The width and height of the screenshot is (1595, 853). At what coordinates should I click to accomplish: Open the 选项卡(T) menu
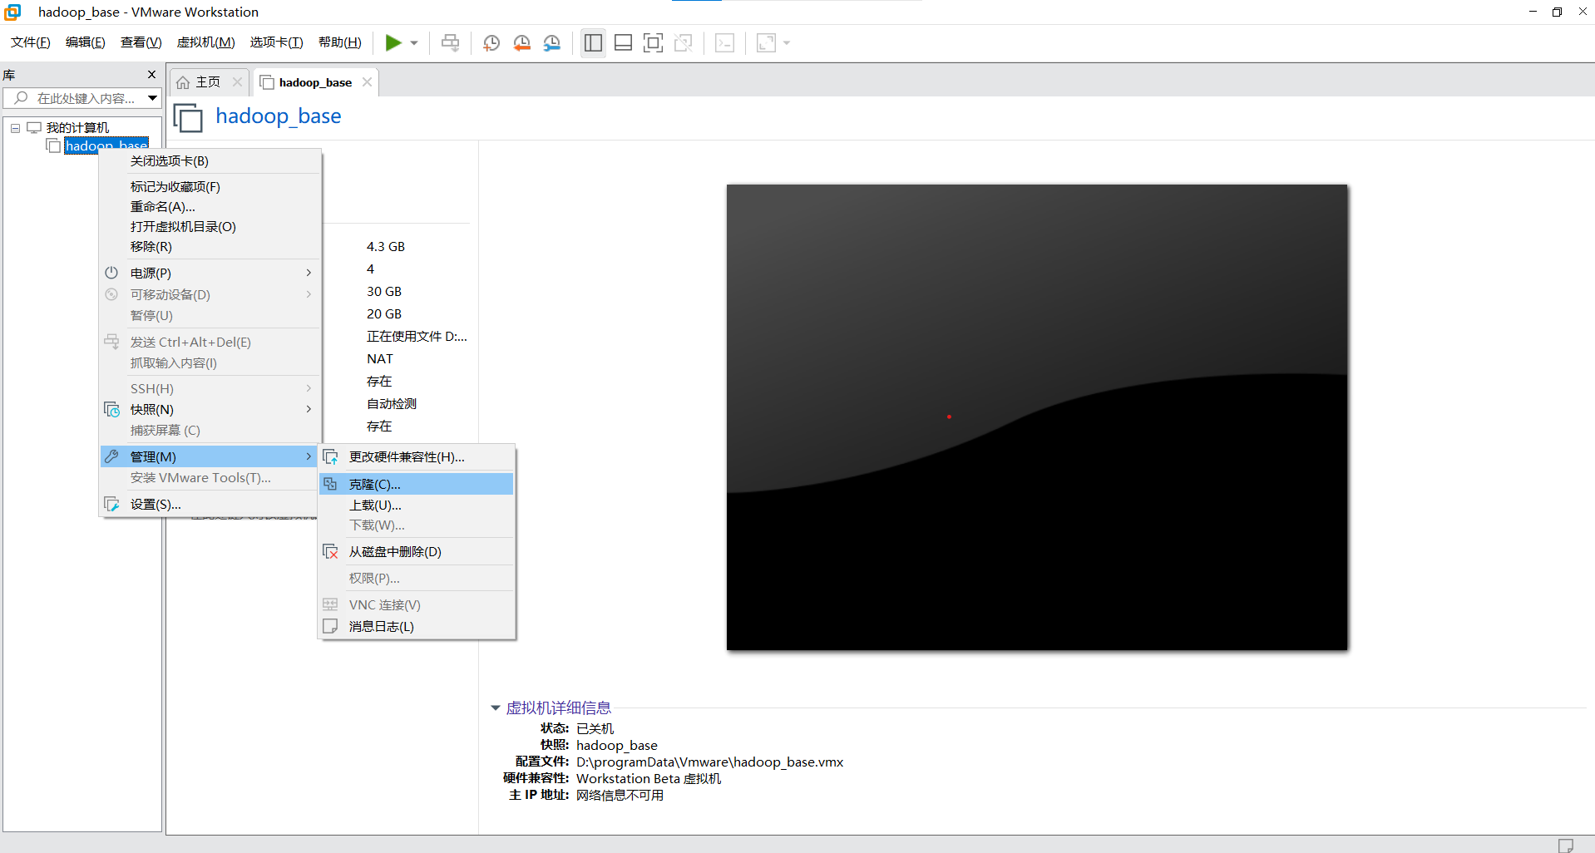277,42
